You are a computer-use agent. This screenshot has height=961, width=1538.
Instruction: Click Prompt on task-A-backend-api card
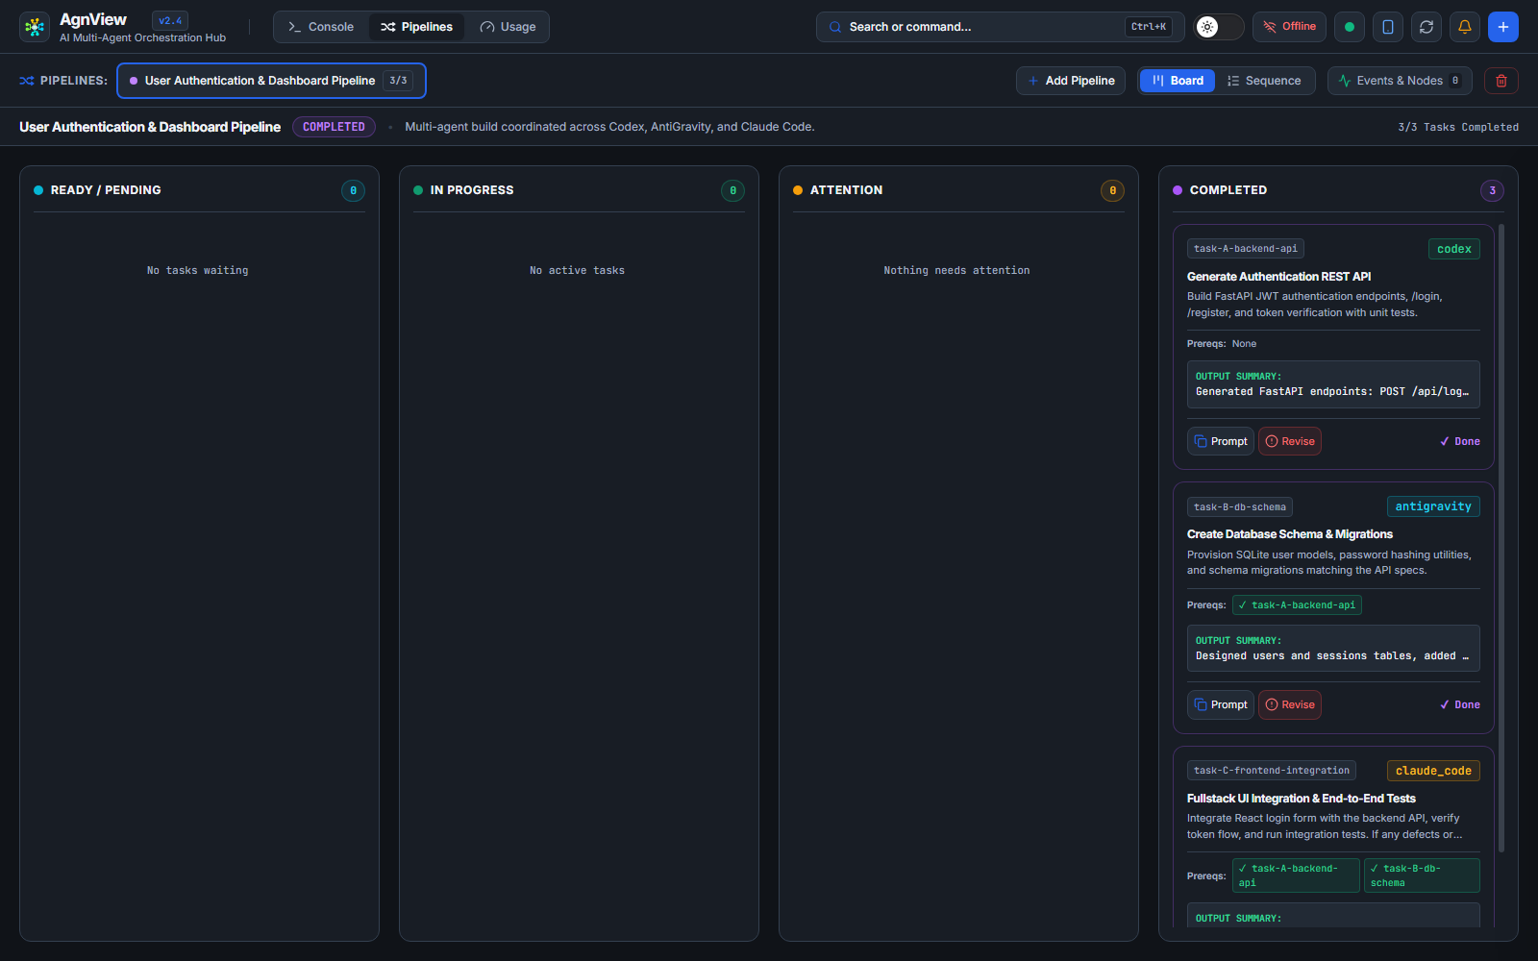pyautogui.click(x=1221, y=441)
